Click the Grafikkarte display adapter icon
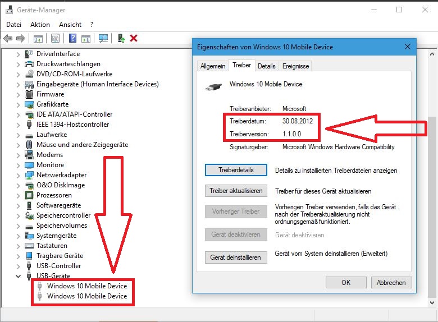This screenshot has height=322, width=438. (29, 104)
